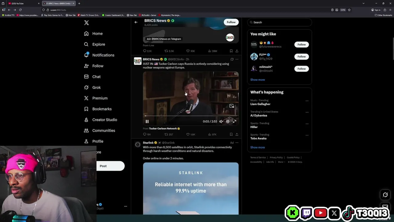Viewport: 394px width, 222px height.
Task: Go to Home in the sidebar
Action: pyautogui.click(x=93, y=34)
